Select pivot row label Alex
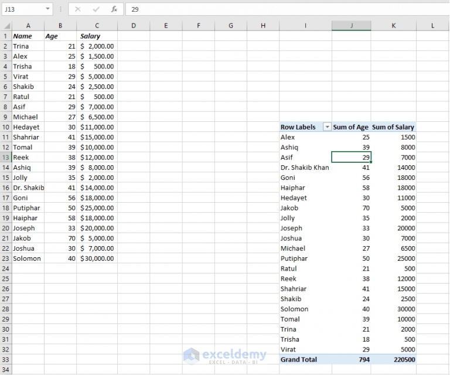Screen dimensions: 450x375 tap(305, 137)
